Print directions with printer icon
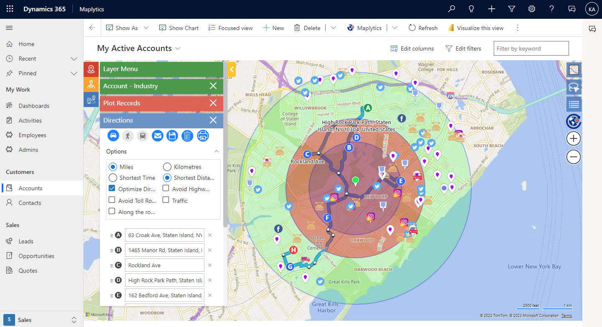 tap(203, 135)
